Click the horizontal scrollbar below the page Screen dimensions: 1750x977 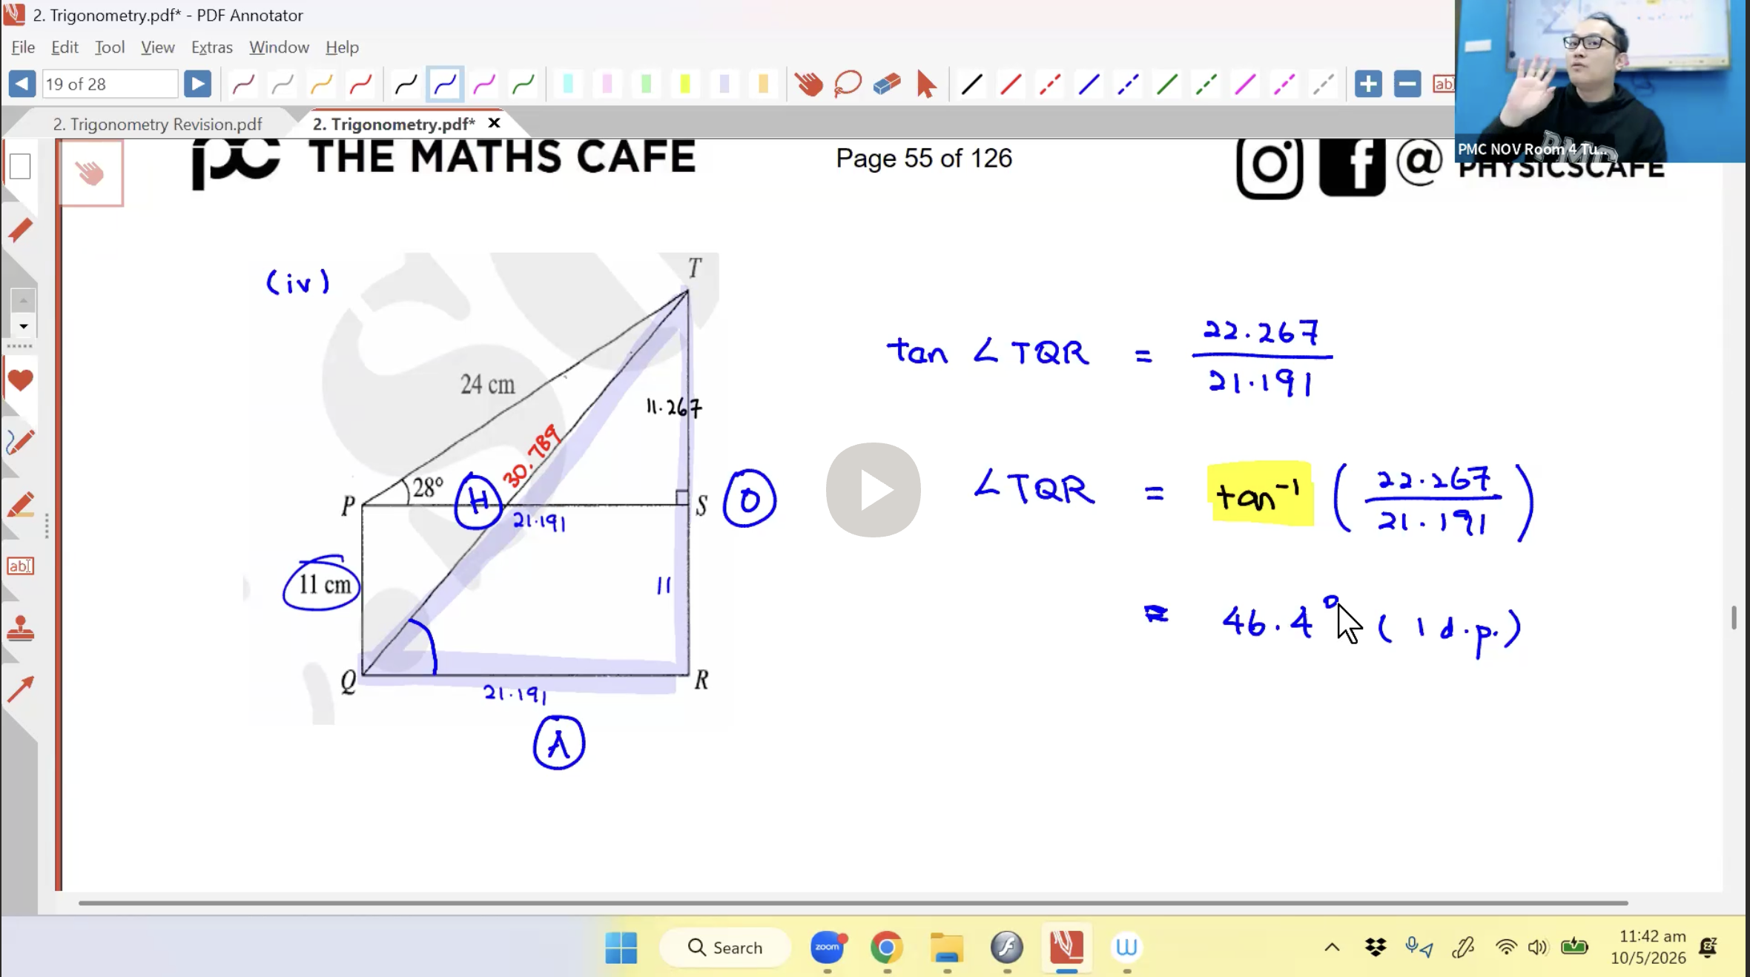[853, 903]
